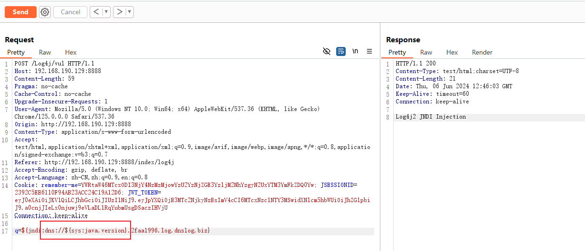
Task: Click the POST /Log4j/vul HTTP/1.1 line
Action: (x=55, y=64)
